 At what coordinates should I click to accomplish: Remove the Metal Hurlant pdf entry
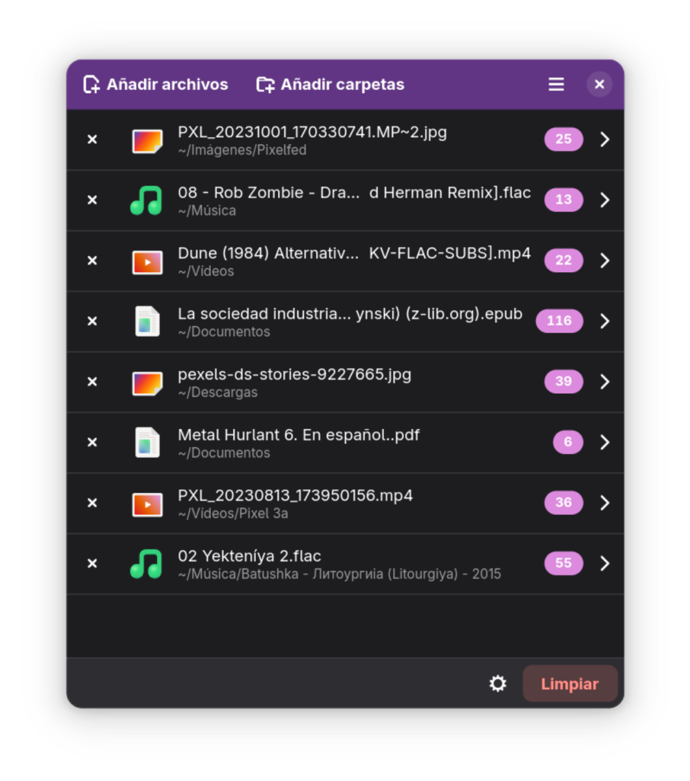pyautogui.click(x=92, y=442)
